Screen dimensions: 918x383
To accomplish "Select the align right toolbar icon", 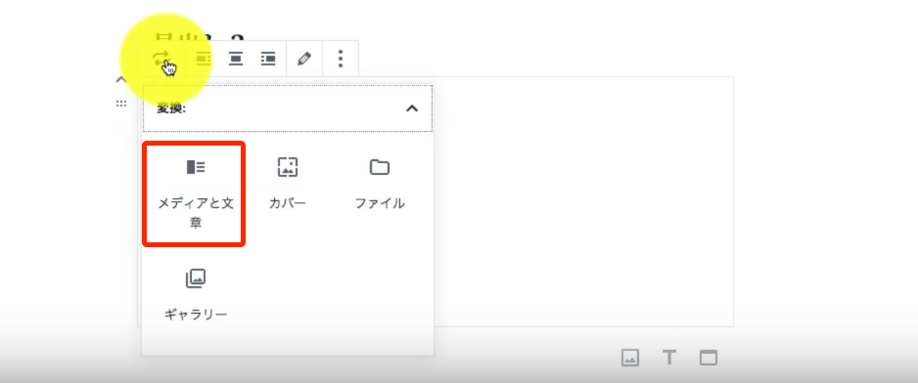I will tap(268, 59).
